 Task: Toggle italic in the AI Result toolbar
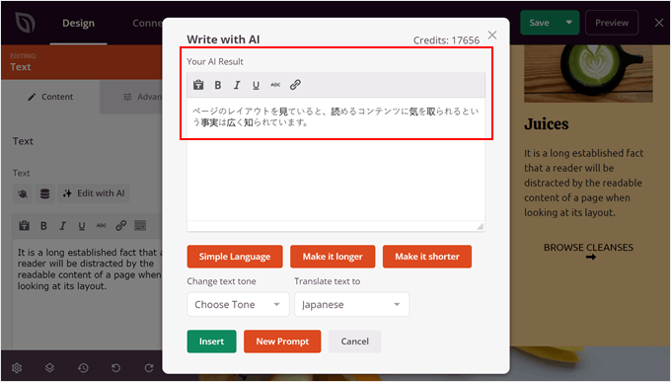(237, 85)
